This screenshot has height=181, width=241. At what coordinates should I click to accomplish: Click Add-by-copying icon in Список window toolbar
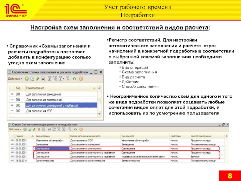(30, 129)
